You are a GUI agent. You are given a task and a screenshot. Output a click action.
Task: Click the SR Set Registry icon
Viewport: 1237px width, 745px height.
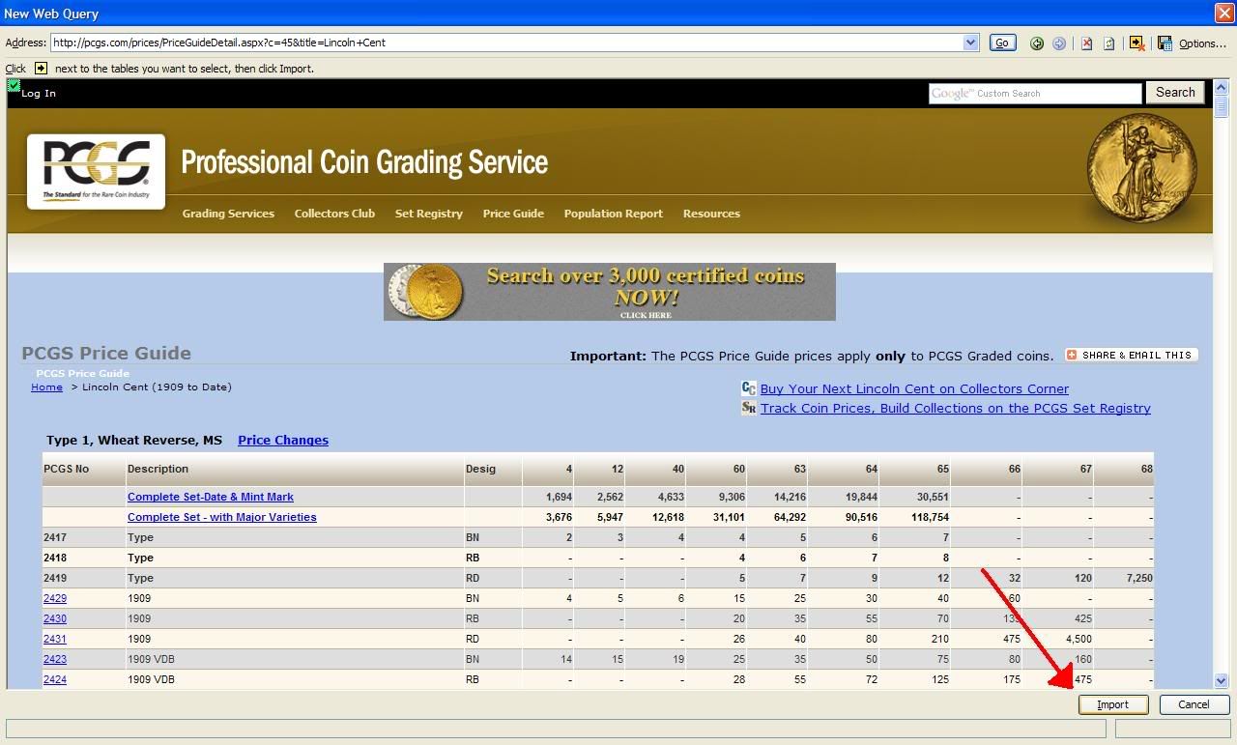tap(748, 408)
